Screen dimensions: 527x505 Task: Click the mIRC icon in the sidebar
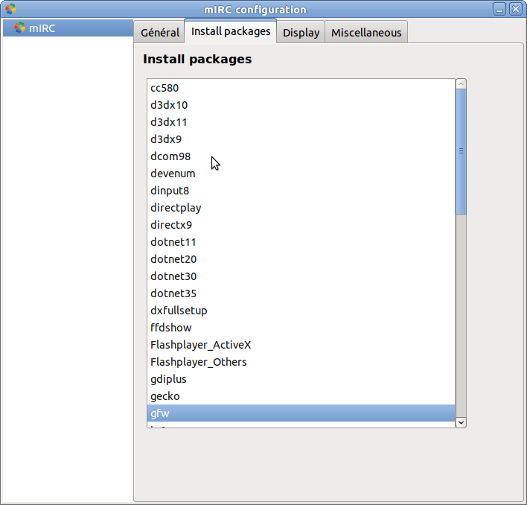(20, 28)
